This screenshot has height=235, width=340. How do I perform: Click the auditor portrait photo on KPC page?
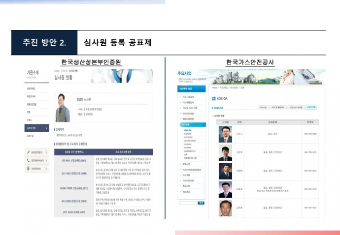pos(63,108)
